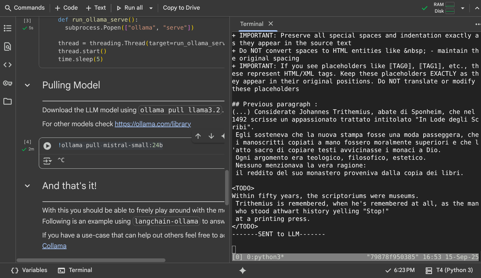Expand the RAM and Disk resources dropdown

click(x=462, y=8)
